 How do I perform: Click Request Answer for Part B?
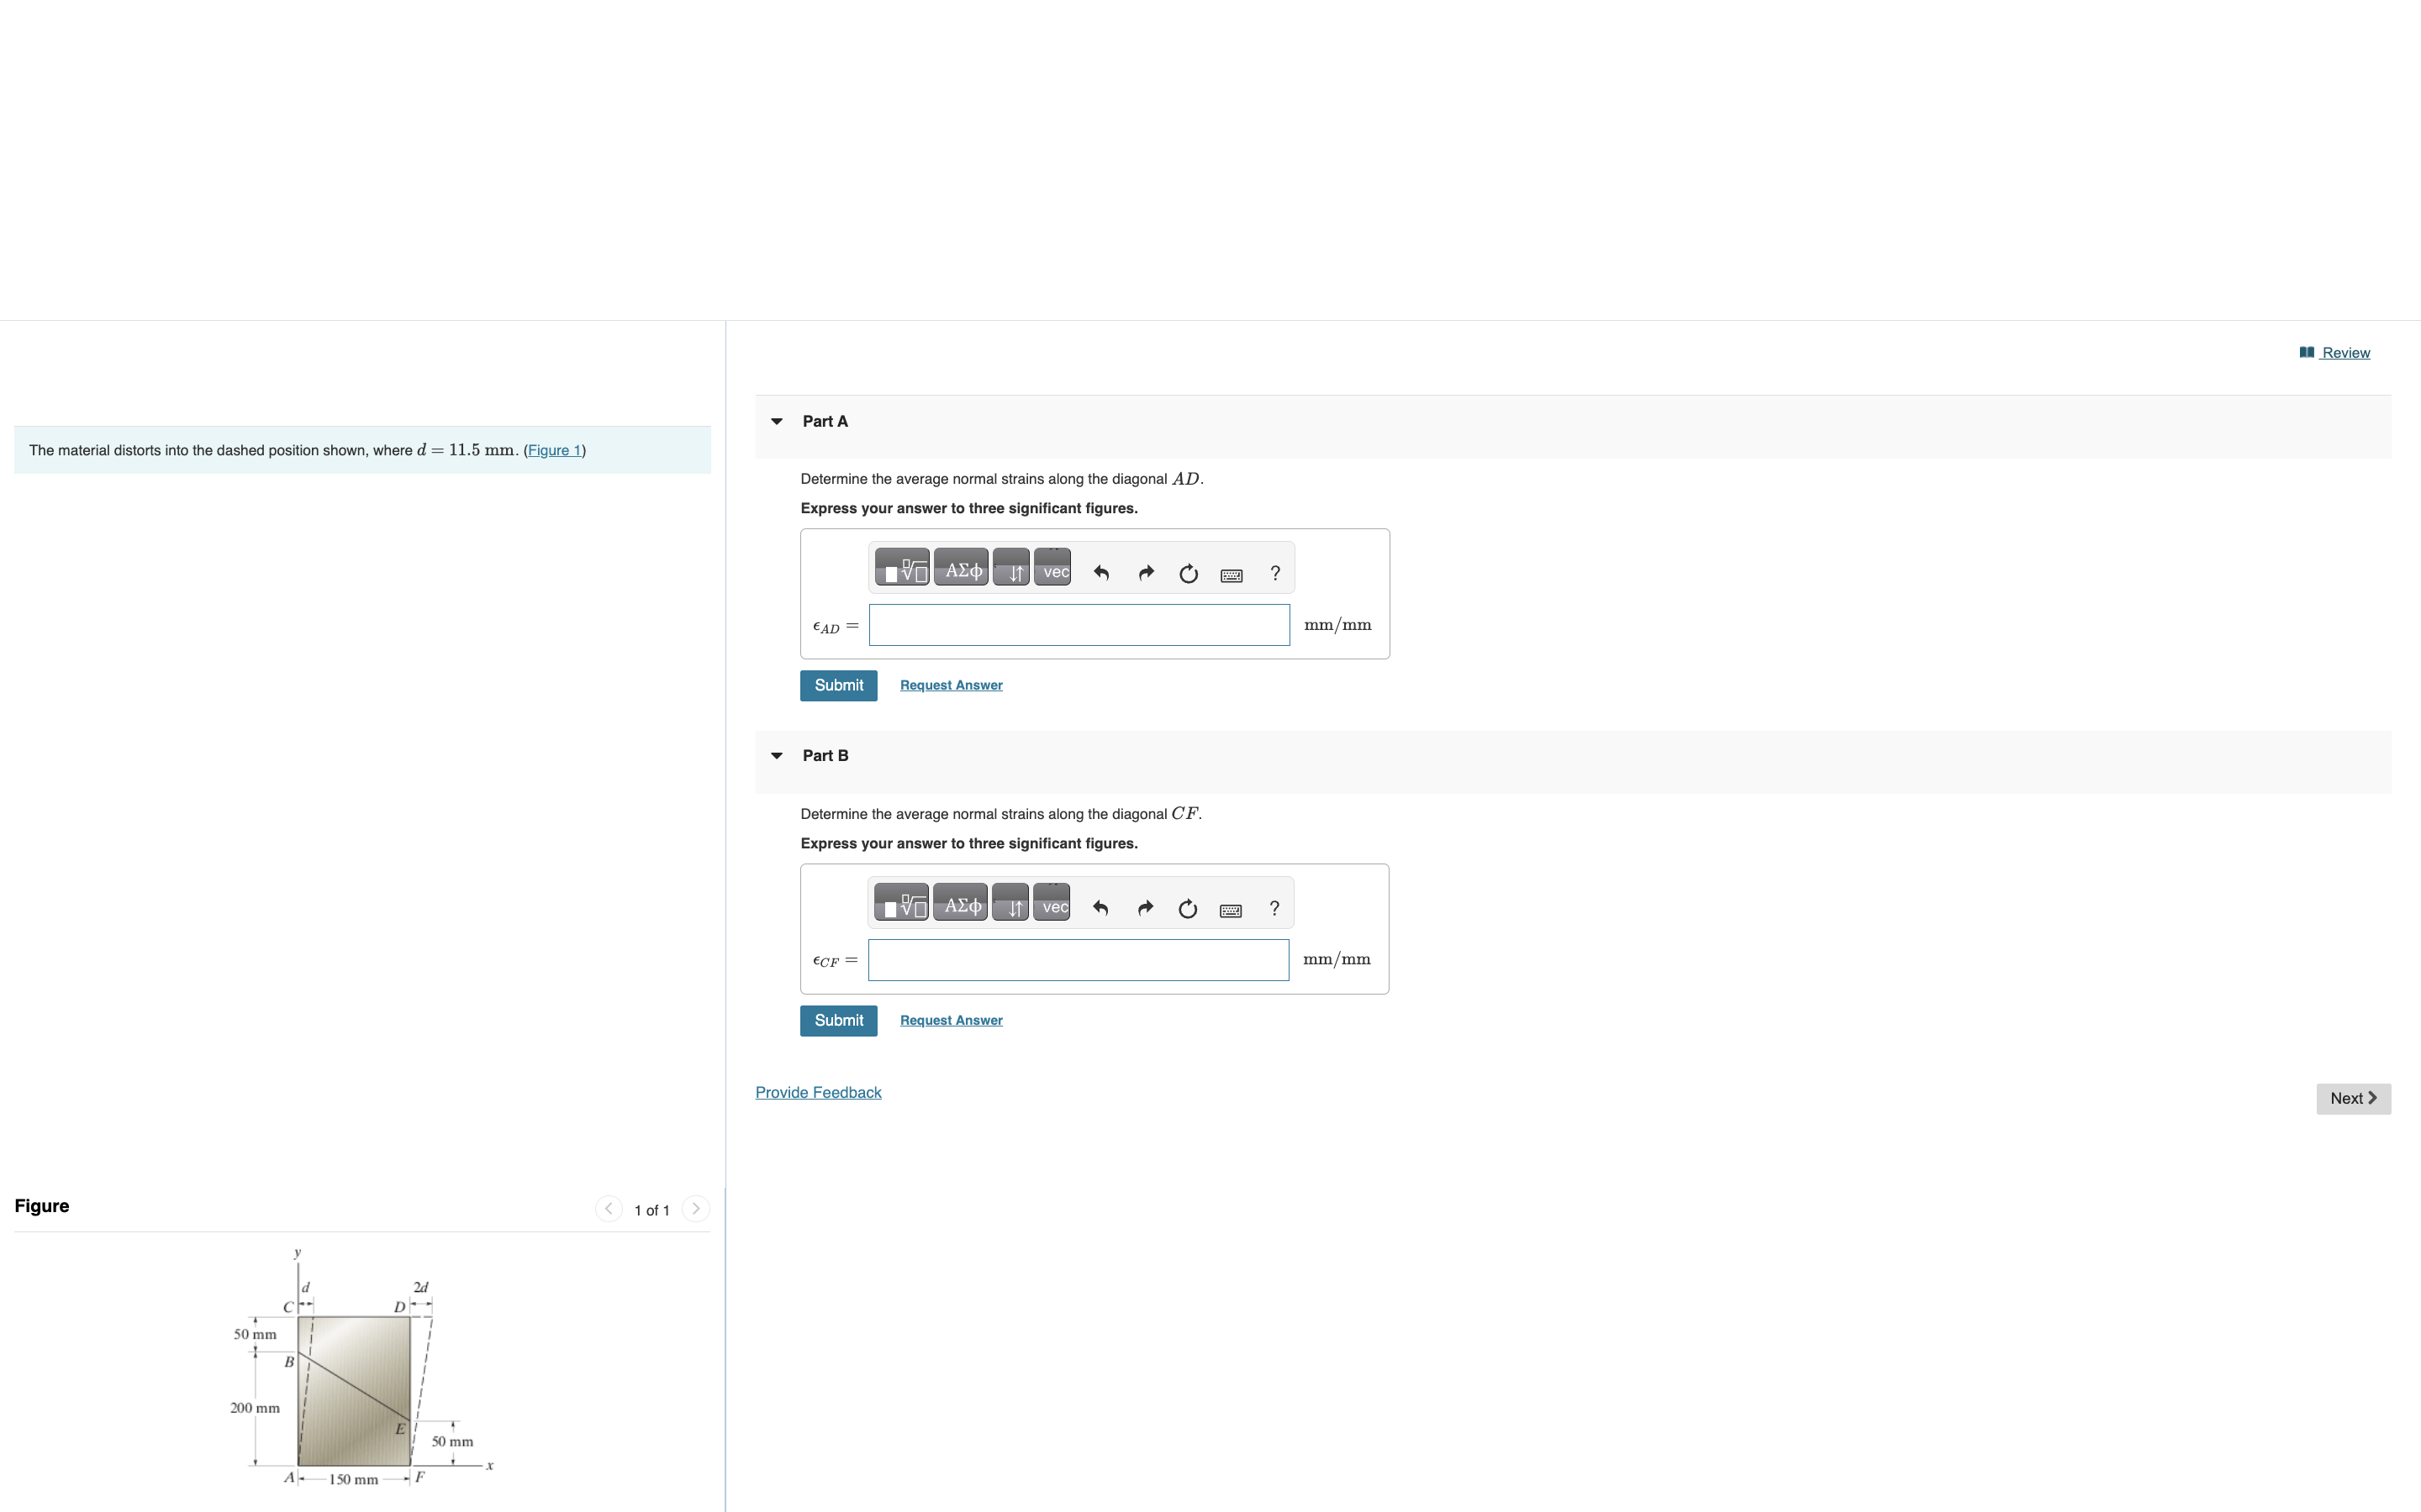(951, 1021)
